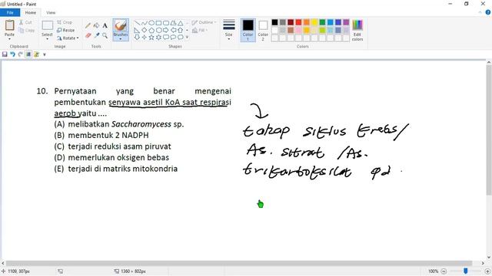Pick the Triangle shape
Screen dimensions: 492x276
tap(181, 23)
